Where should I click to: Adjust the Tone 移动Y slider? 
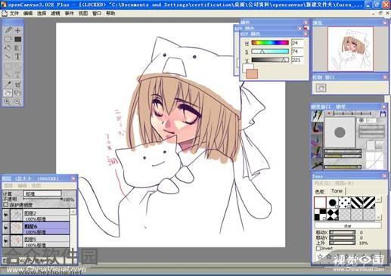(x=343, y=237)
